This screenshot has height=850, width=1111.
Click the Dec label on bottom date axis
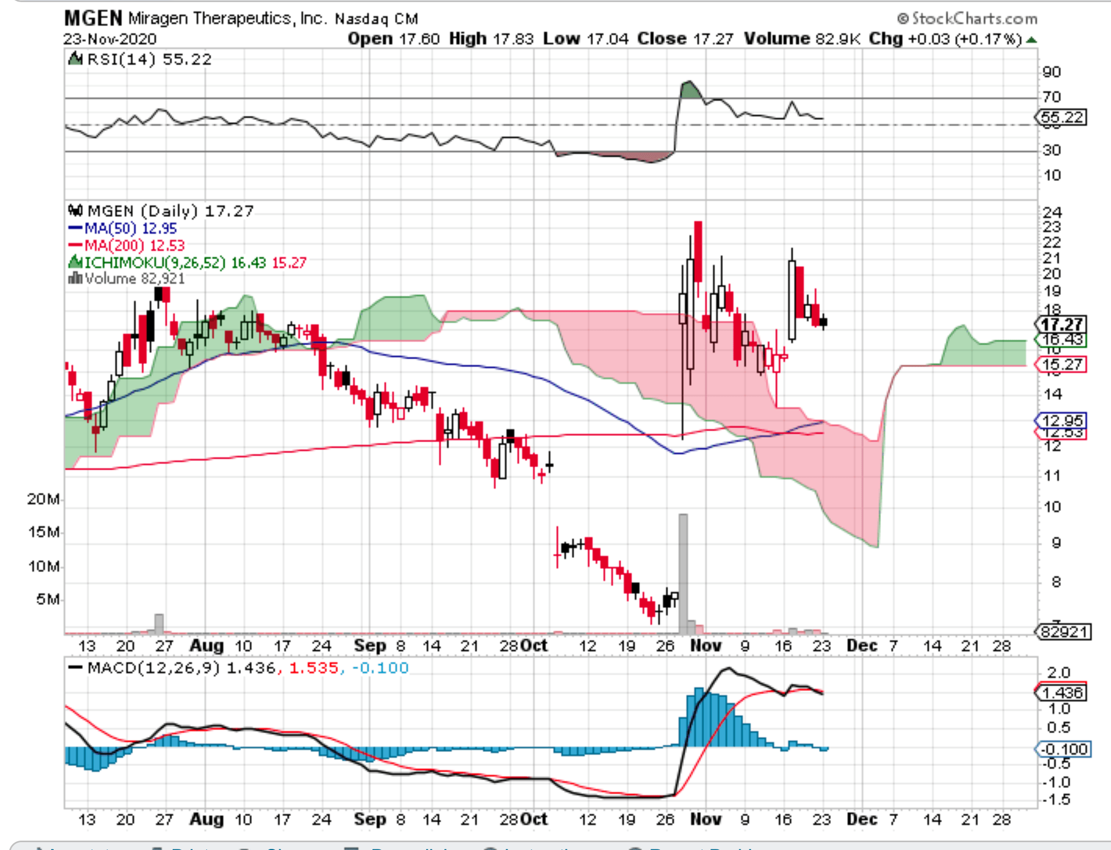(862, 819)
